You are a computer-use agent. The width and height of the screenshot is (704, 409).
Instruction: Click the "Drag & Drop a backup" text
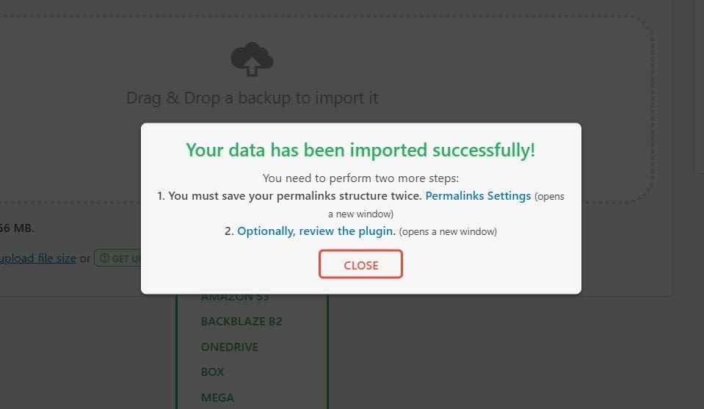(x=252, y=98)
